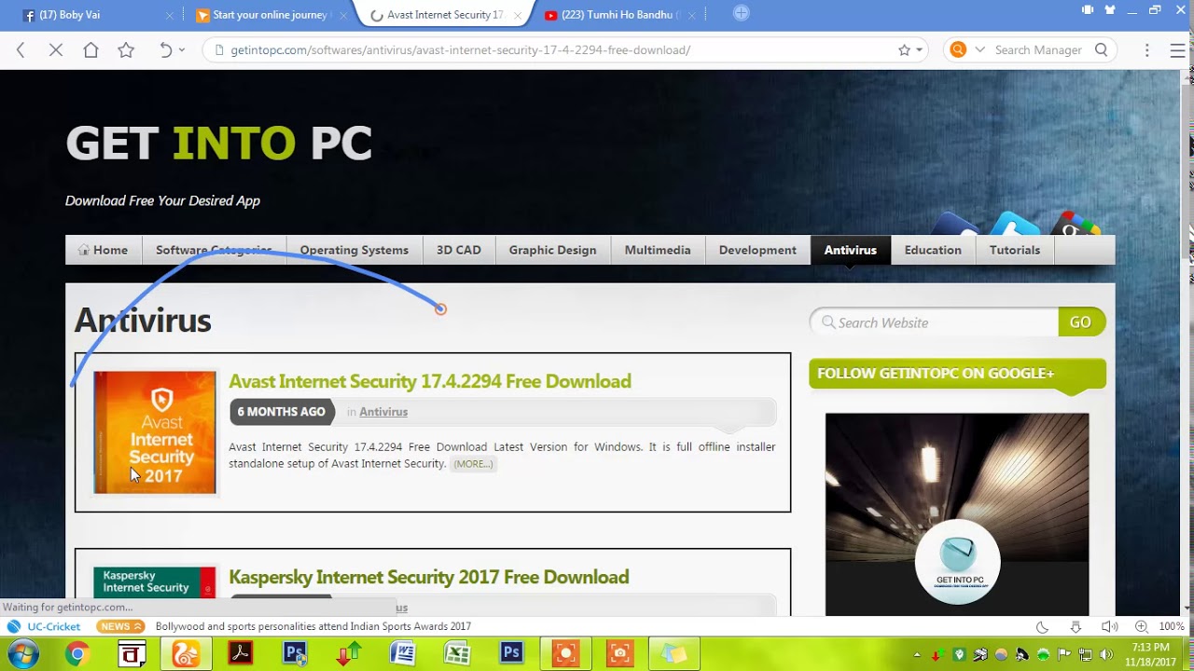Stop loading the page with X icon
This screenshot has width=1194, height=671.
(56, 50)
